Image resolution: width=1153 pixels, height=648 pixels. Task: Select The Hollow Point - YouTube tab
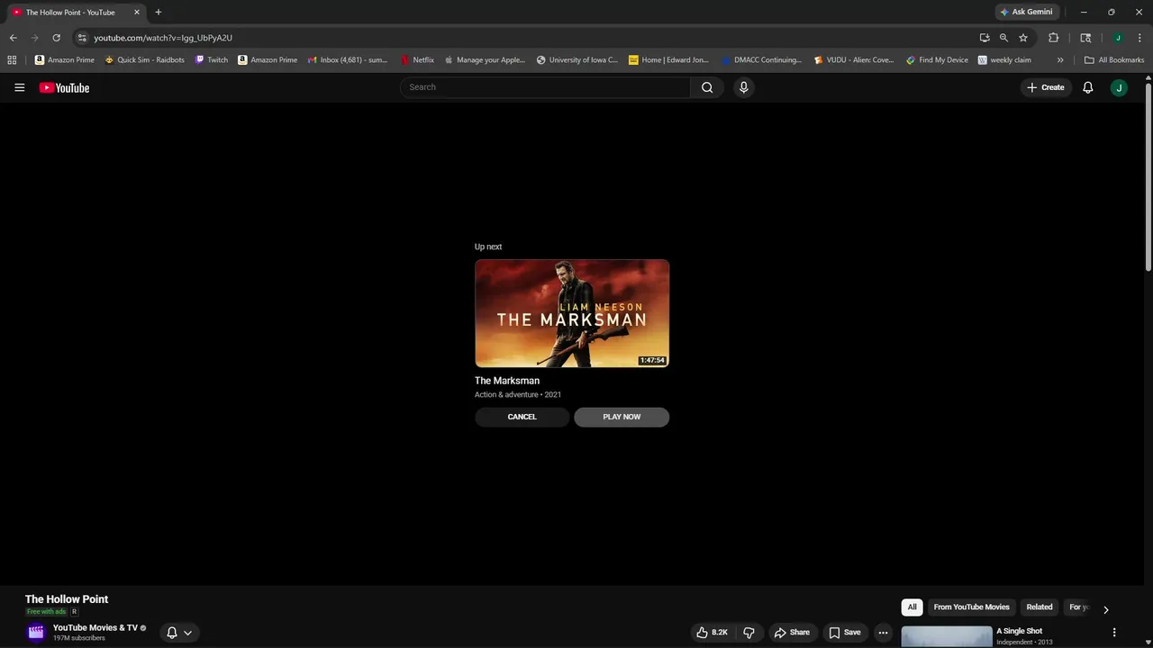pos(70,13)
